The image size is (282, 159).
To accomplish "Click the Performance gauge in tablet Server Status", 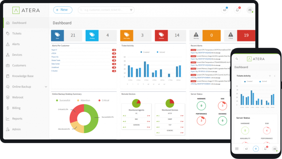I will (x=201, y=121).
